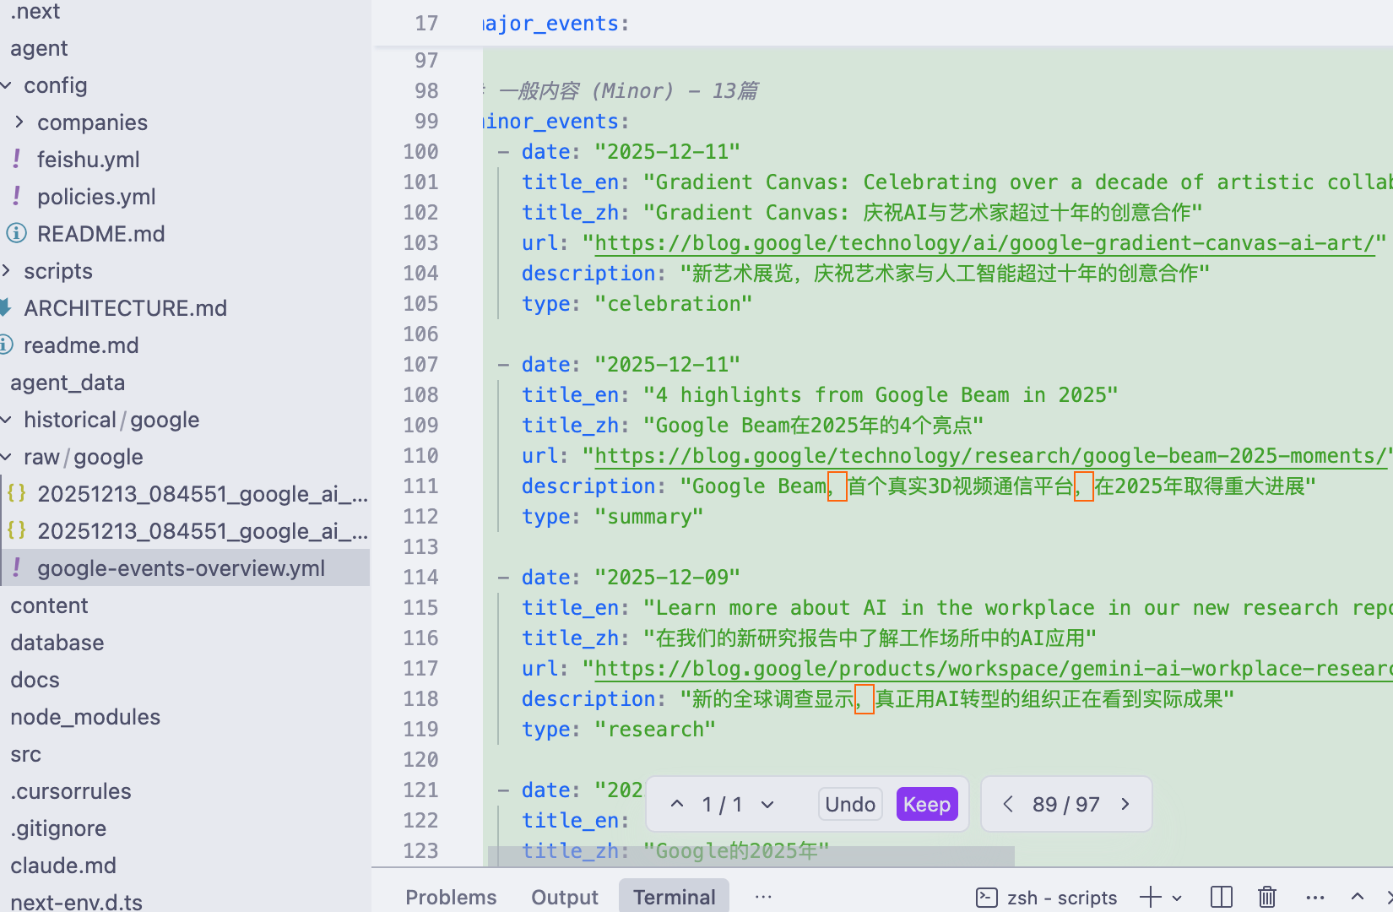Open terminal panel more actions ellipsis
Viewport: 1393px width, 912px height.
coord(1314,897)
